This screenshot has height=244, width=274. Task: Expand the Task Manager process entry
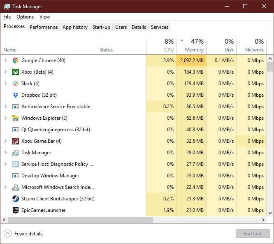pos(6,153)
